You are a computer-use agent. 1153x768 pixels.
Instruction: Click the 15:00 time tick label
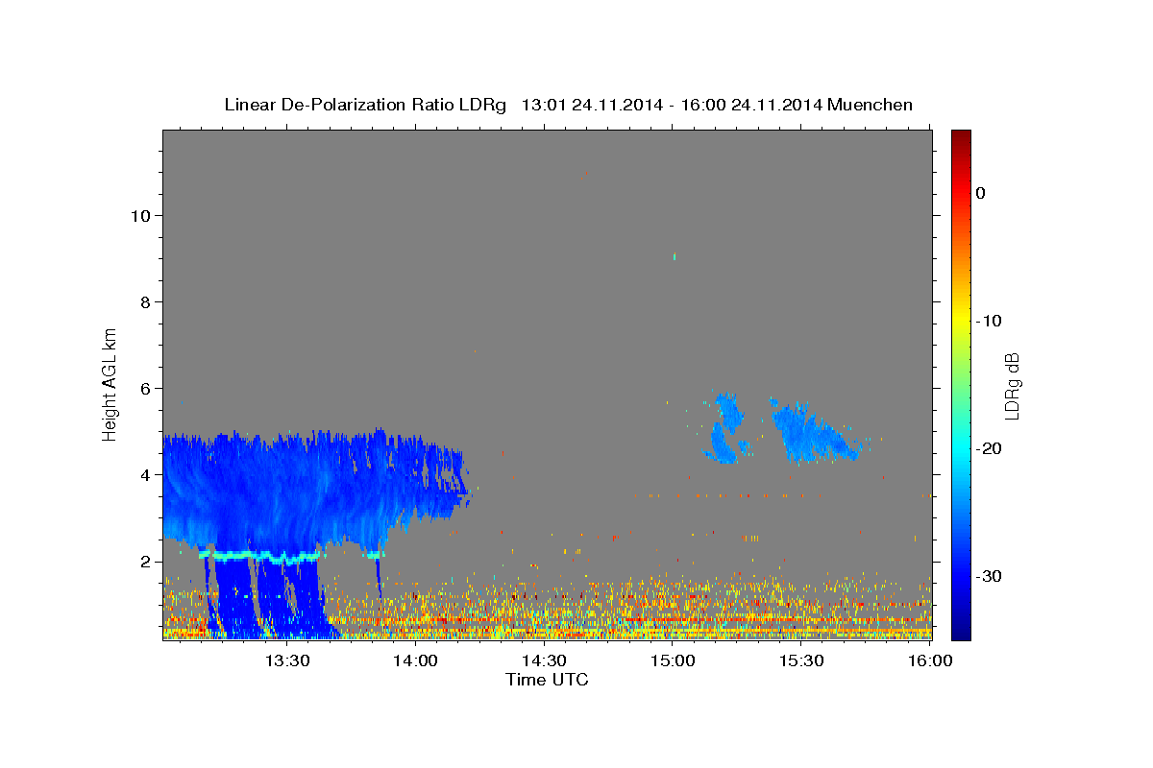click(x=673, y=660)
